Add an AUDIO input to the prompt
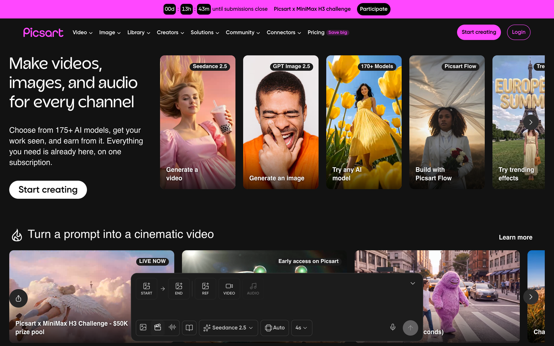 (253, 288)
